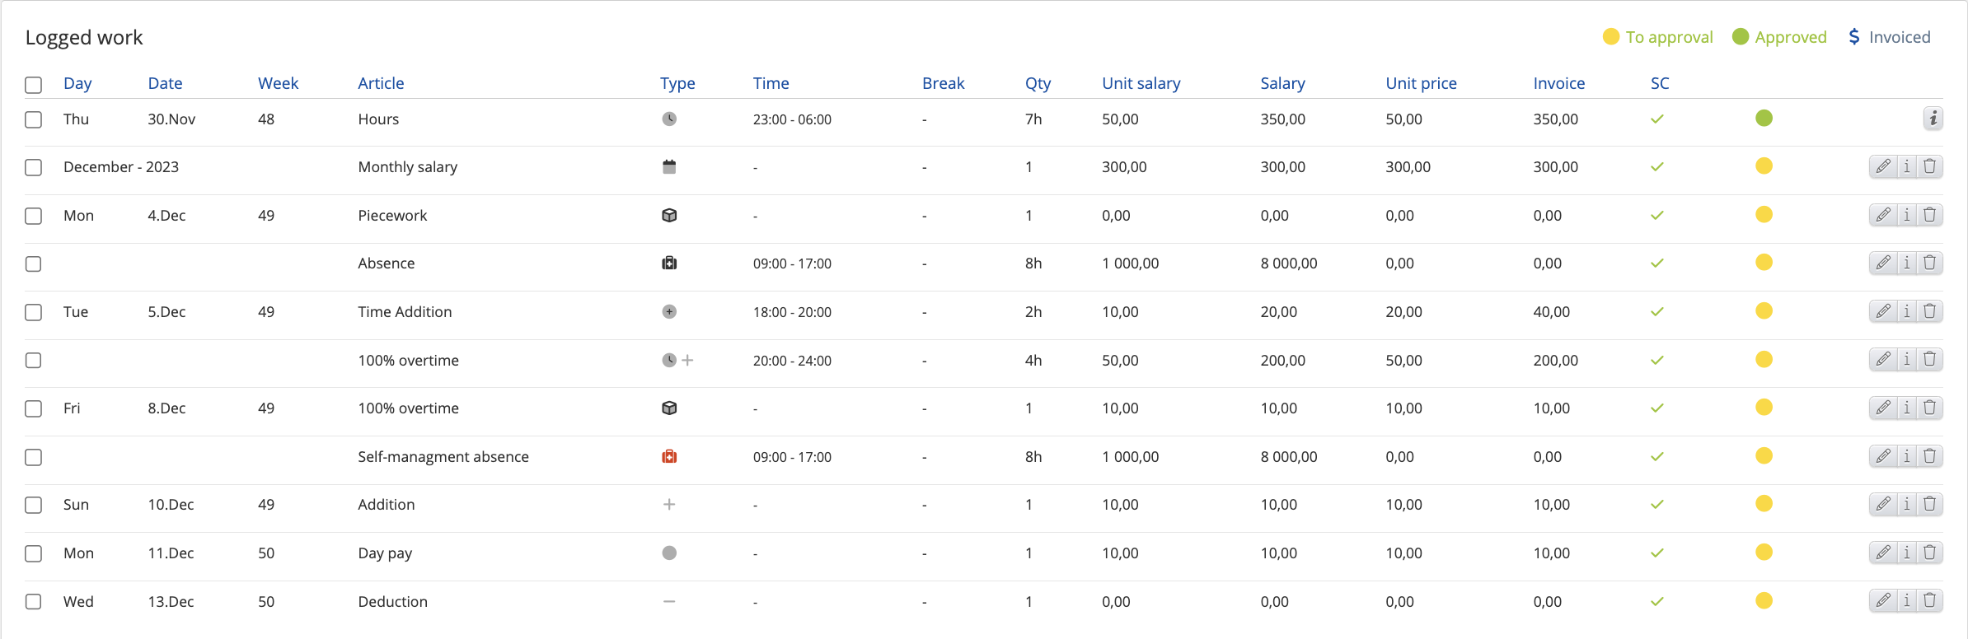The width and height of the screenshot is (1968, 639).
Task: Click the edit pencil for Monthly salary row
Action: coord(1883,167)
